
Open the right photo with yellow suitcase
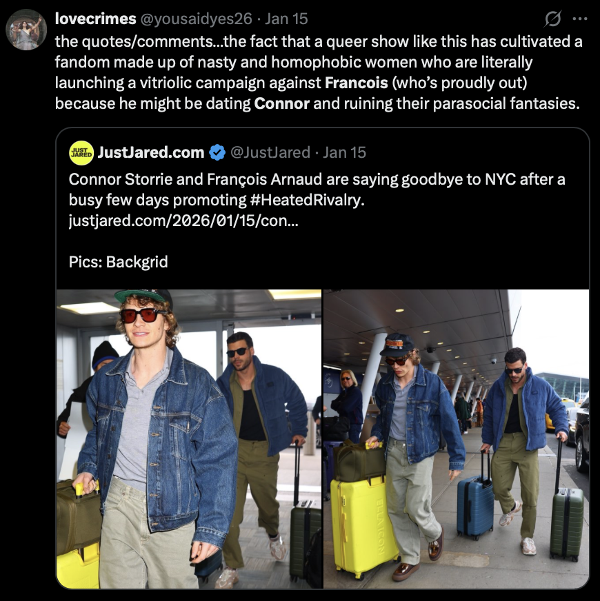tap(457, 439)
